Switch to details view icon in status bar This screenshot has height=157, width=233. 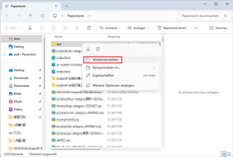(223, 154)
